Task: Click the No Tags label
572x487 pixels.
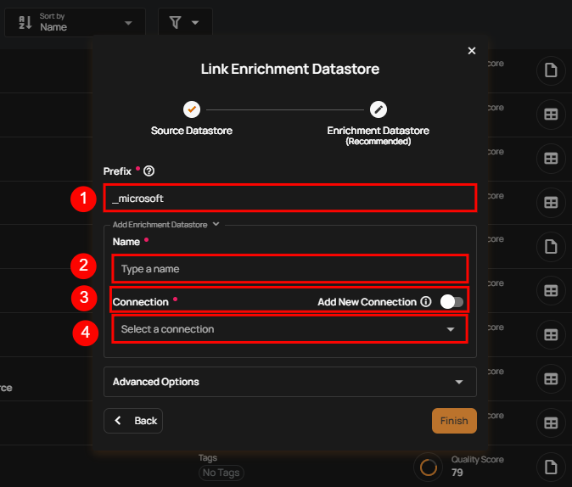Action: 219,473
